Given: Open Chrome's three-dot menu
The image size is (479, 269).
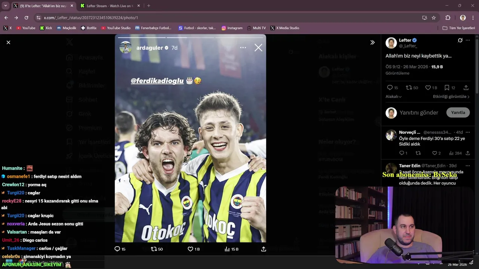Looking at the screenshot, I should click(x=473, y=18).
